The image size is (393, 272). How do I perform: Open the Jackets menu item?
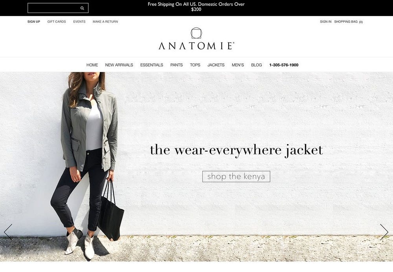(216, 65)
